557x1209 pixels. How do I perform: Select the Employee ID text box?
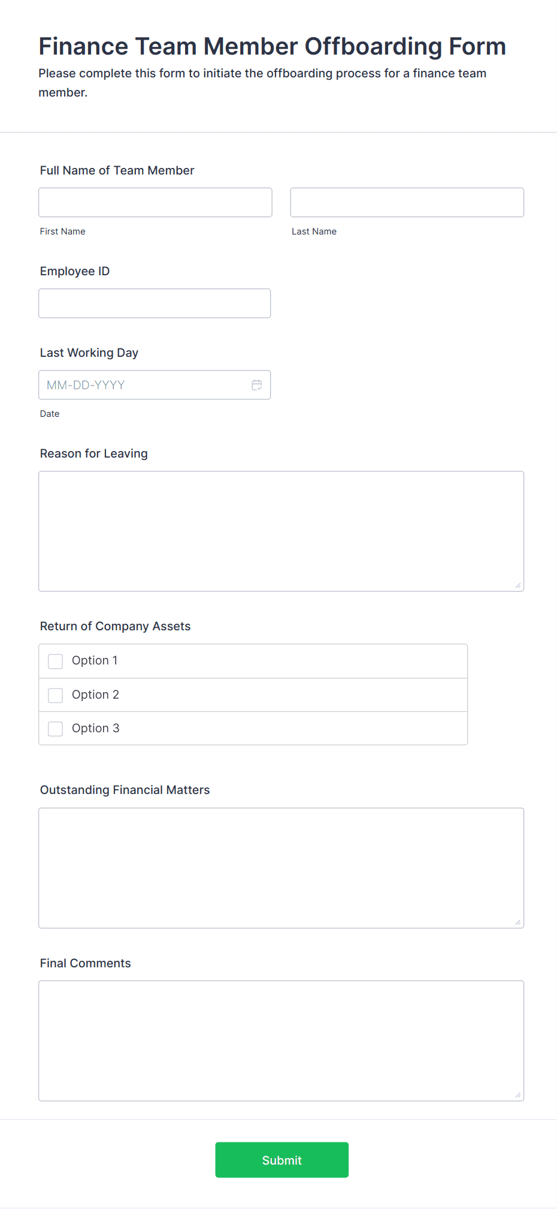pyautogui.click(x=155, y=303)
